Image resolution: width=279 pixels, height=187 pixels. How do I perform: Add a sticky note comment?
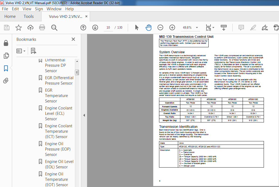(241, 28)
